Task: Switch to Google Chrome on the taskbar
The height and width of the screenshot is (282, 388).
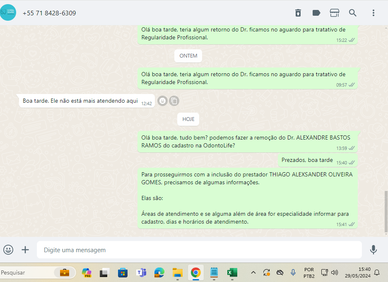Action: 196,272
